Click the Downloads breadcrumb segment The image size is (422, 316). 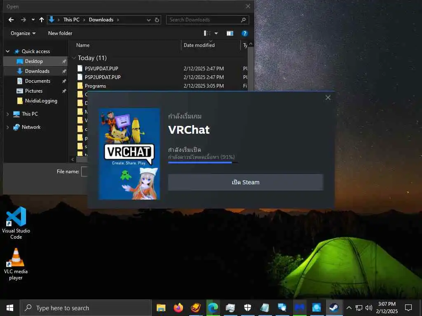click(101, 20)
